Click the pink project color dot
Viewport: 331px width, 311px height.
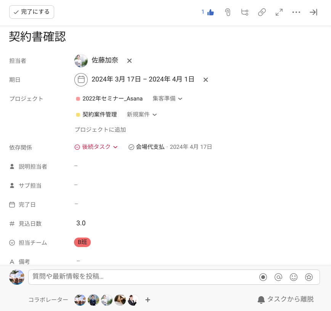[78, 99]
